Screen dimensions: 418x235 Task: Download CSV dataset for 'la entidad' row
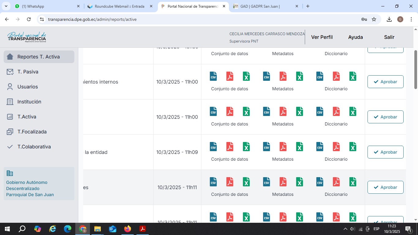coord(213,147)
